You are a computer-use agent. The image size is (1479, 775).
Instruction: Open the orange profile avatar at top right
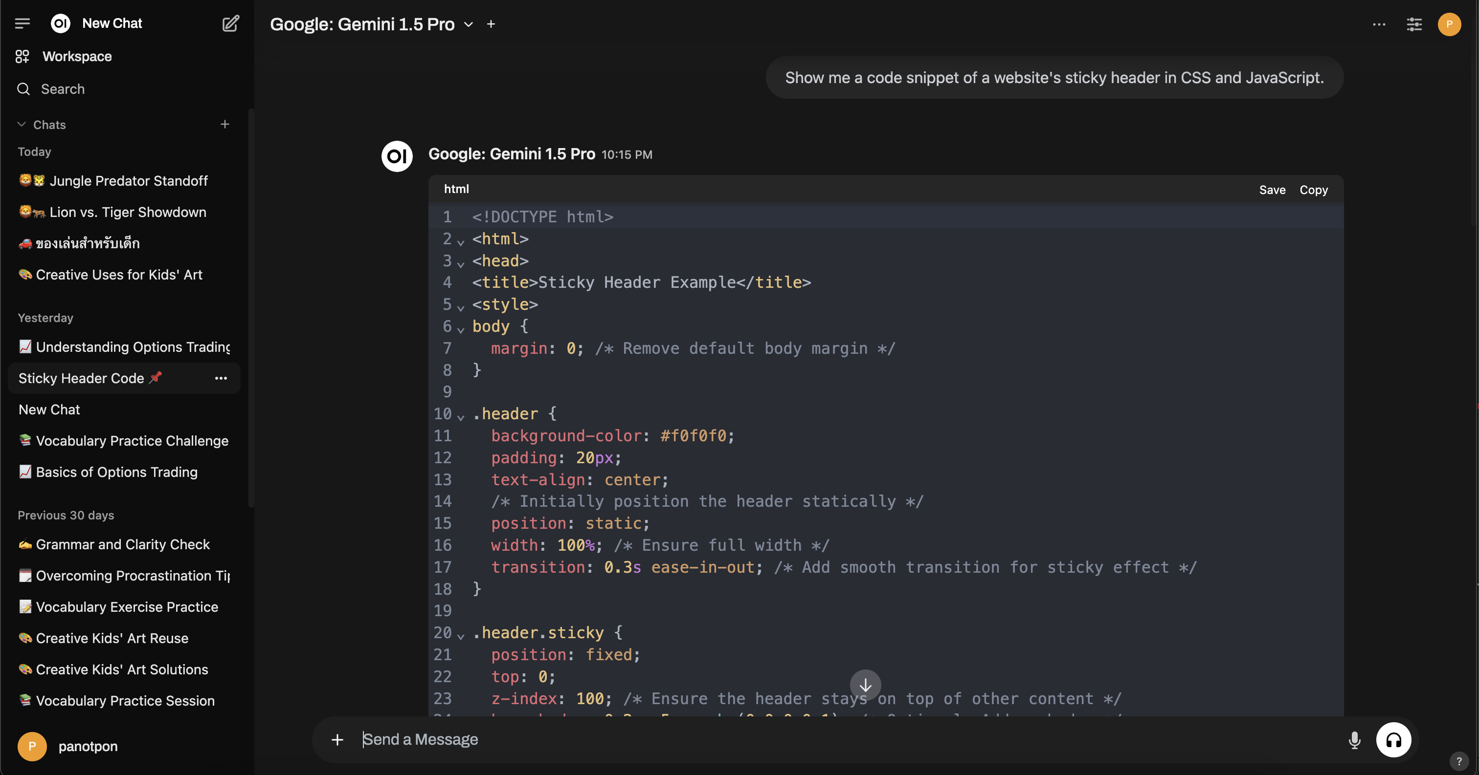(x=1449, y=24)
